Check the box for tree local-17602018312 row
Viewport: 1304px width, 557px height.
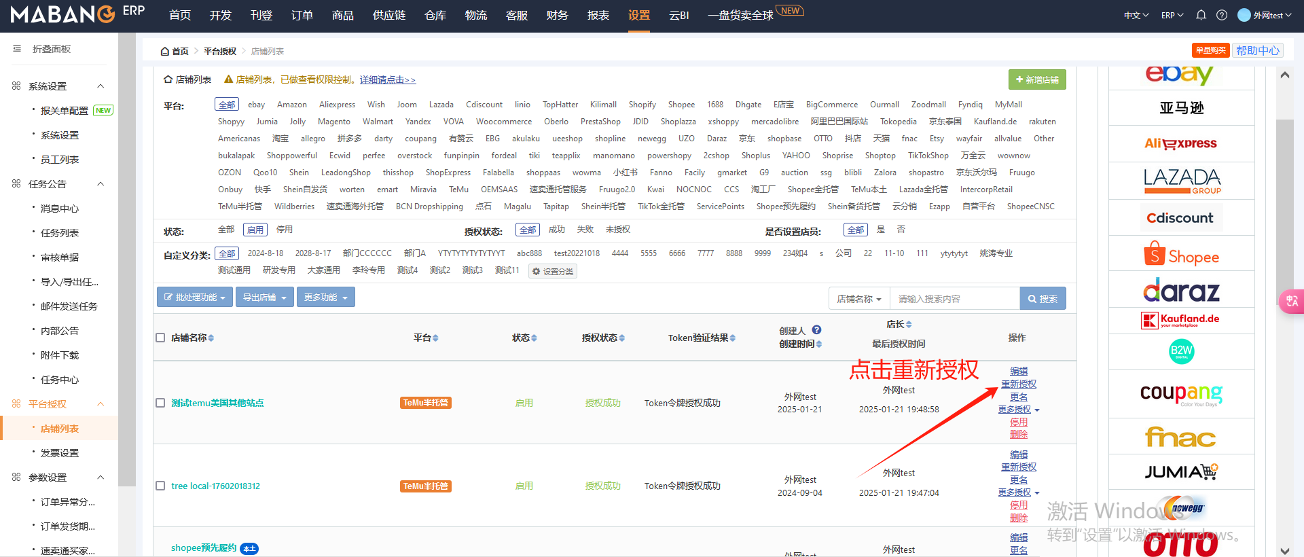160,486
